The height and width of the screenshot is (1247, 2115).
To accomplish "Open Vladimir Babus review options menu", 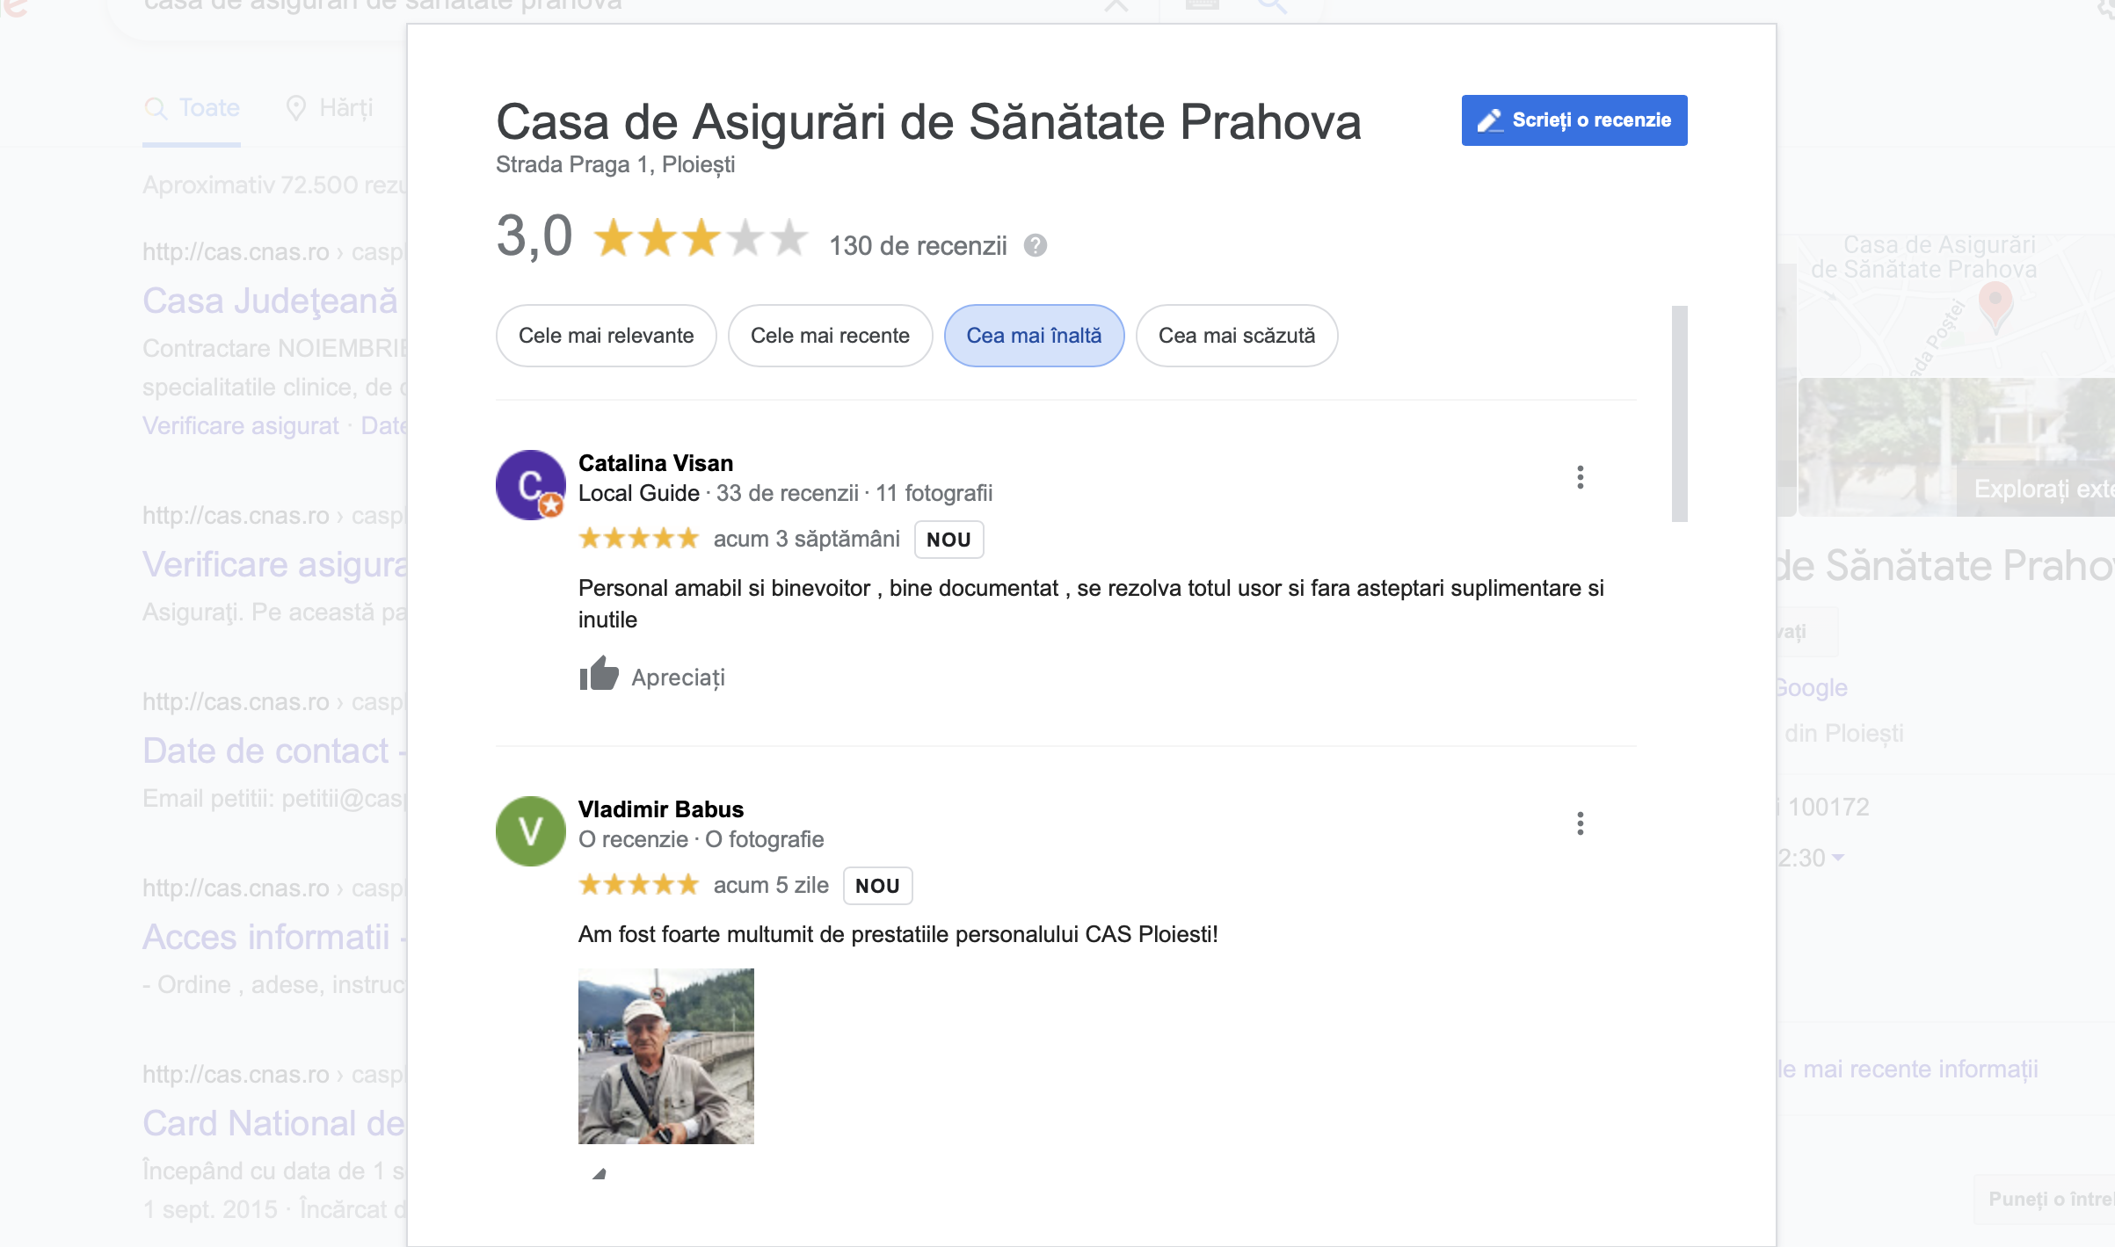I will 1580,823.
